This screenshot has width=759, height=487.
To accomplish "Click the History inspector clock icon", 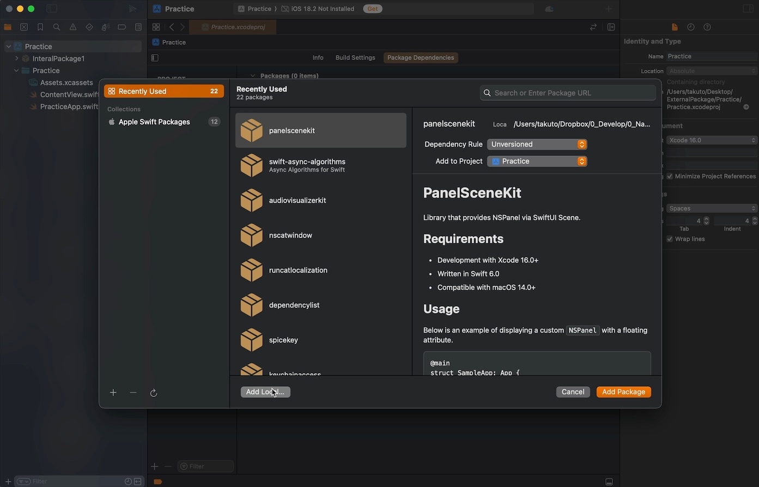I will click(x=691, y=27).
